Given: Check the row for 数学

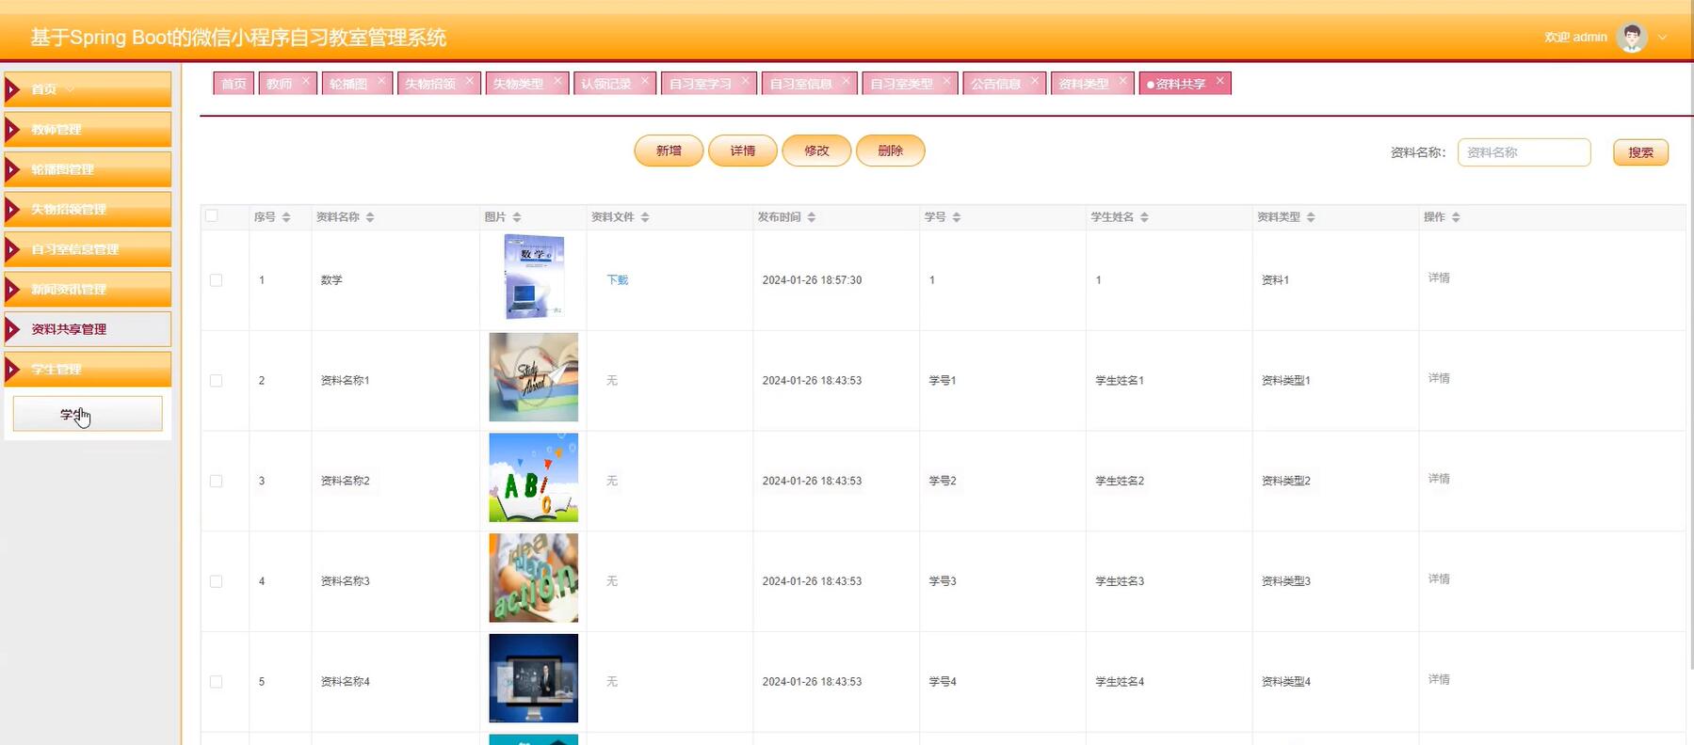Looking at the screenshot, I should (x=217, y=280).
